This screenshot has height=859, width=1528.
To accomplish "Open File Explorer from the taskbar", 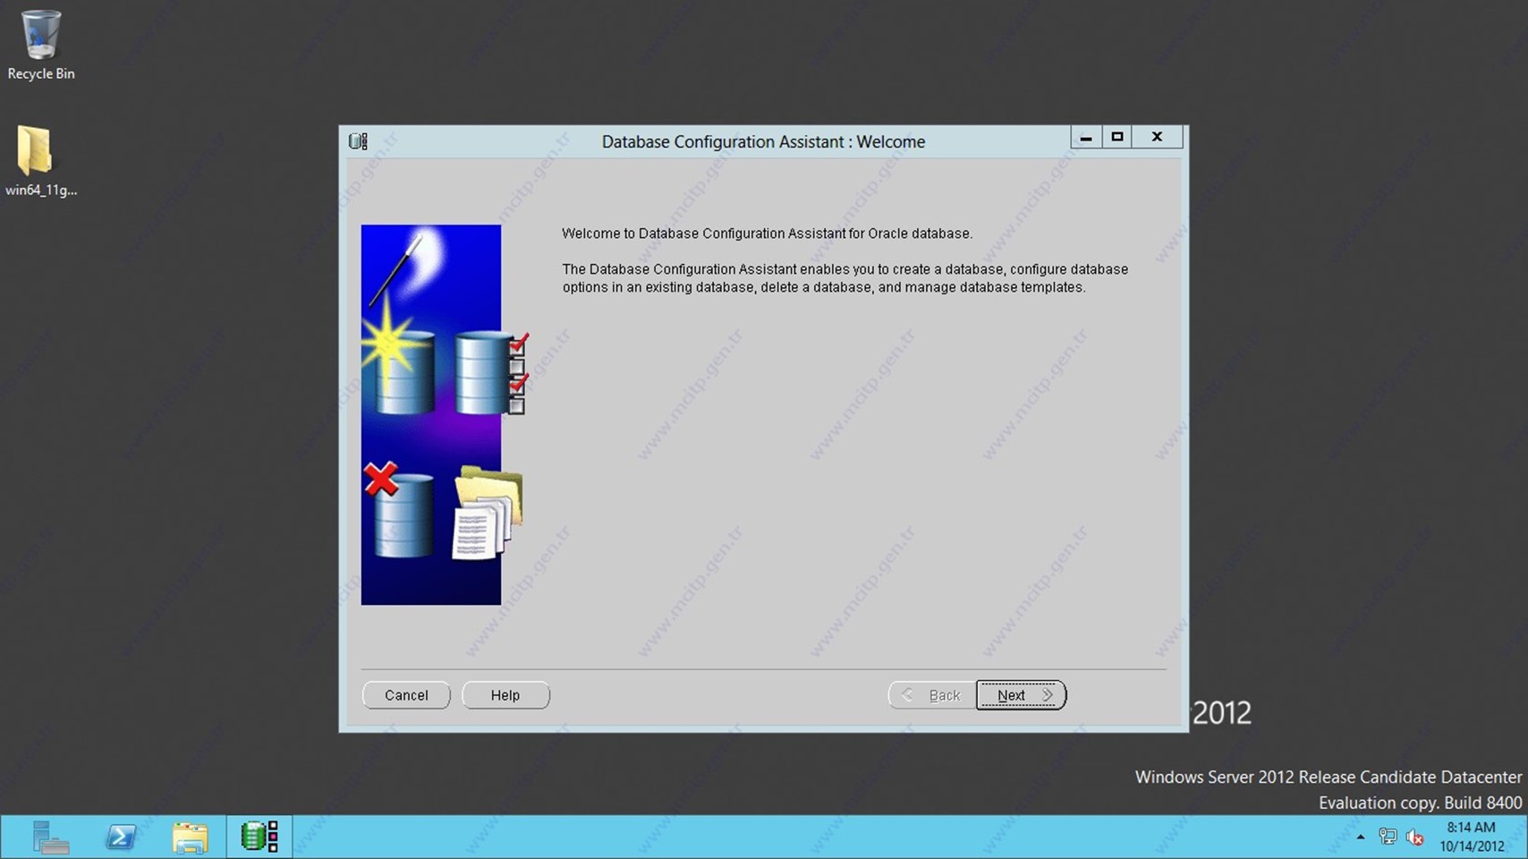I will [190, 838].
